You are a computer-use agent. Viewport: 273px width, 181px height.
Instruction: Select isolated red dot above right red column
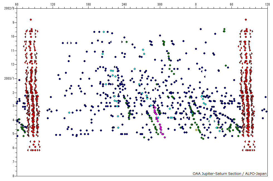[x=246, y=20]
